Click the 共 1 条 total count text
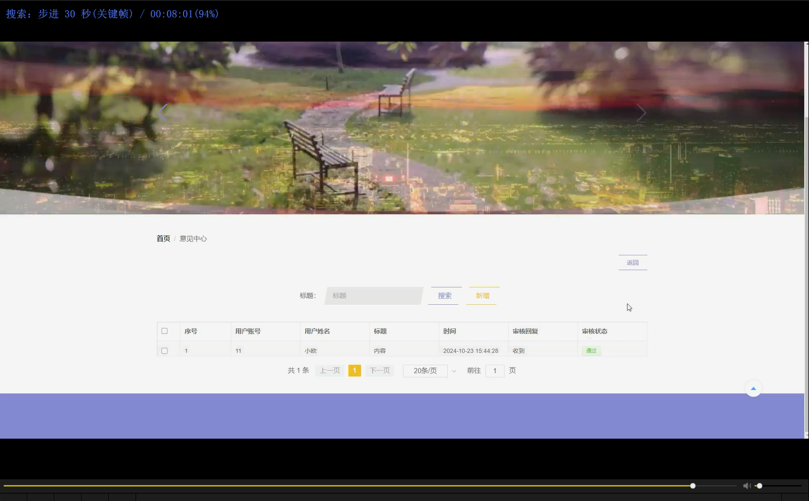The image size is (809, 501). (298, 370)
